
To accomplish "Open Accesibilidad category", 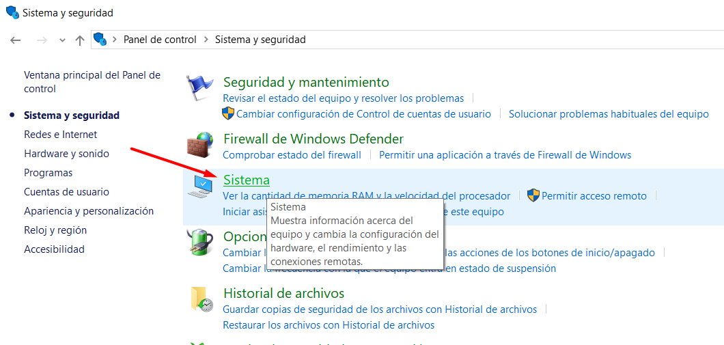I will [x=54, y=249].
